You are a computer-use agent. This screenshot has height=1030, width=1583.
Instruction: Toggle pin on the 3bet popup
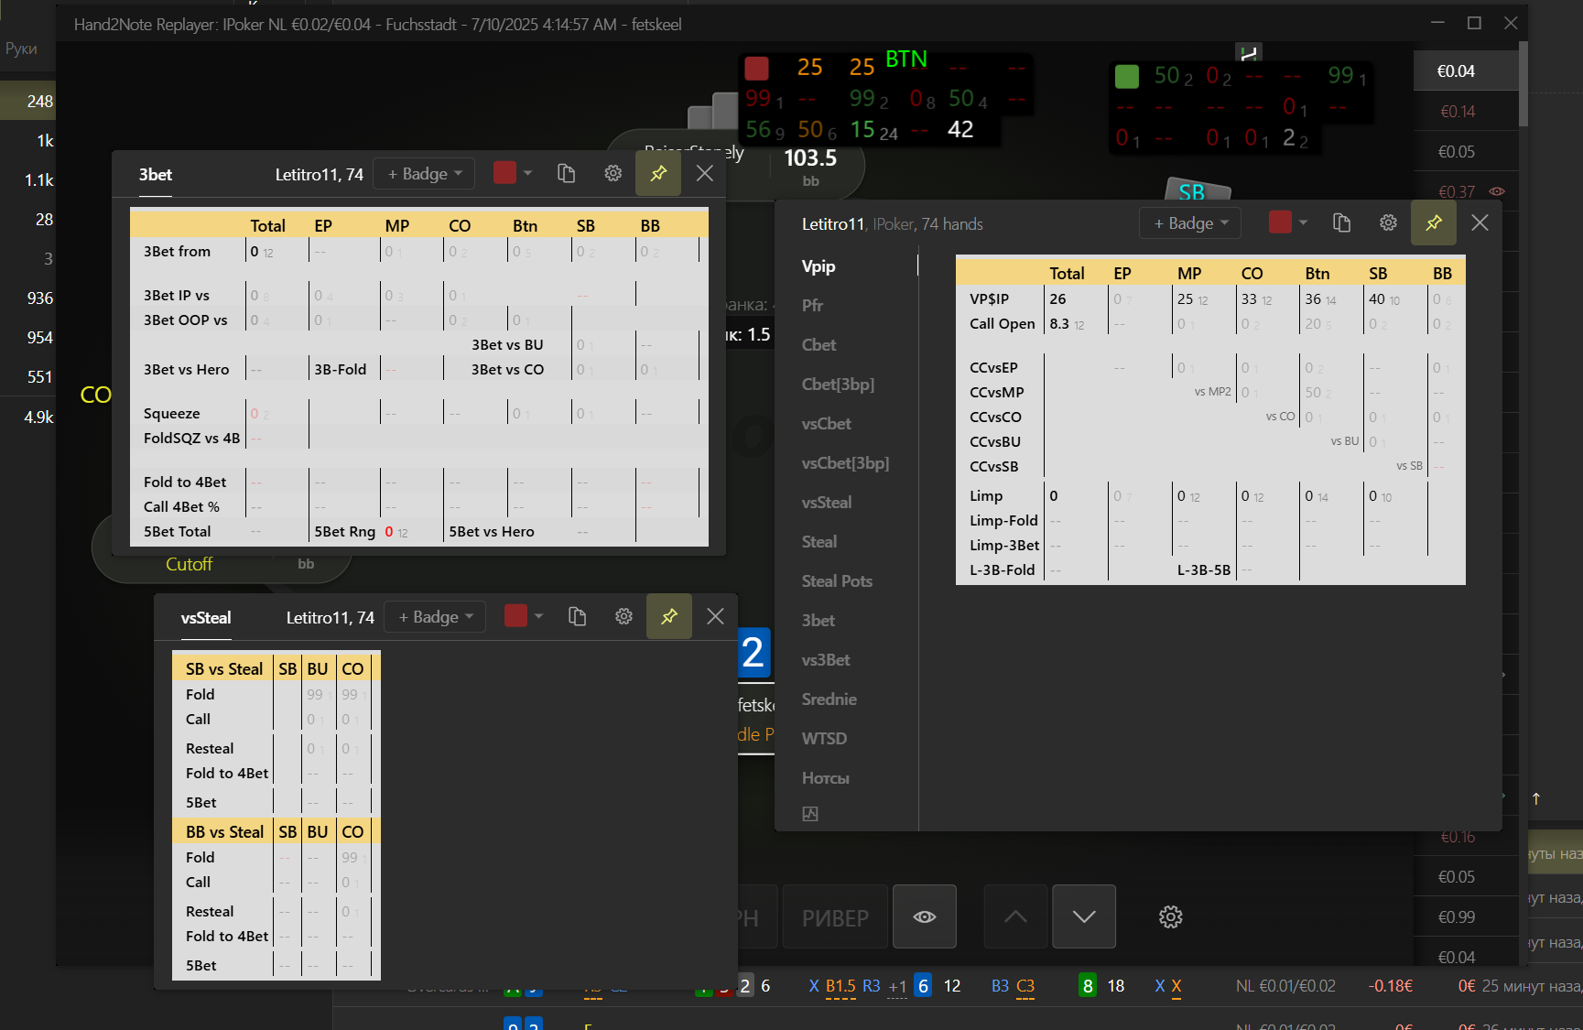[x=658, y=174]
